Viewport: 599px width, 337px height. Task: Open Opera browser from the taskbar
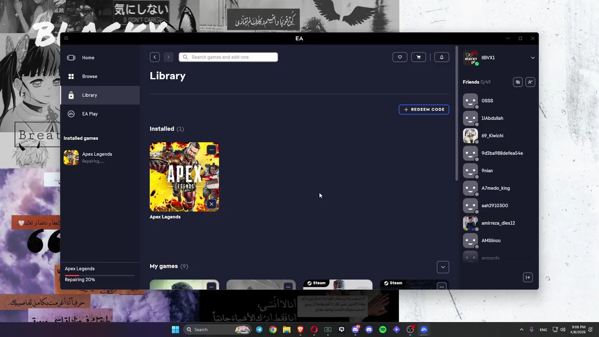[314, 330]
